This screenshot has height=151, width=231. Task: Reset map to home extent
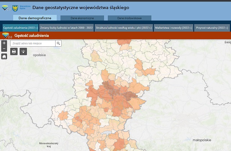pos(4,56)
